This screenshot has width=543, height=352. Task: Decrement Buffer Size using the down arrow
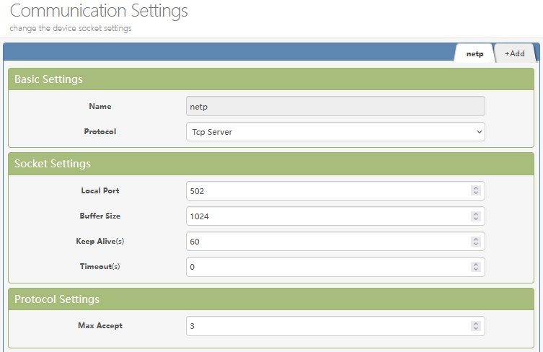pyautogui.click(x=475, y=219)
